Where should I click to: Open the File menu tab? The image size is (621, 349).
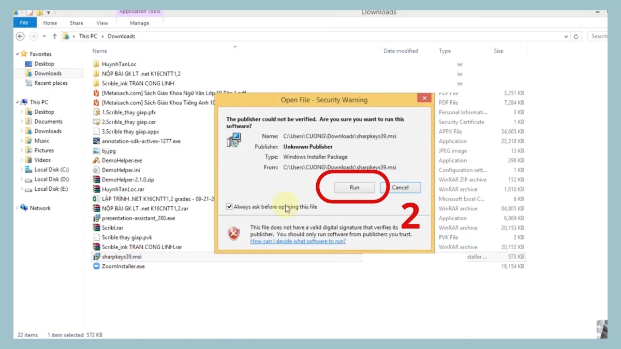tap(24, 23)
